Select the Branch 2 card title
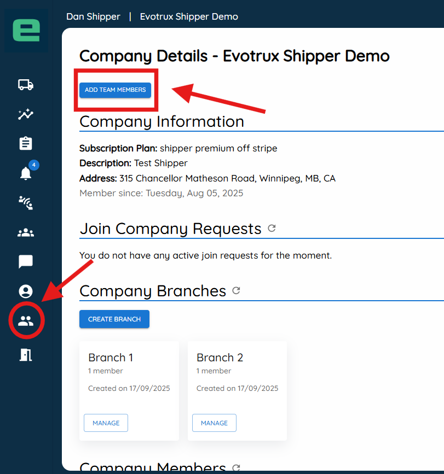The image size is (444, 474). [x=220, y=358]
